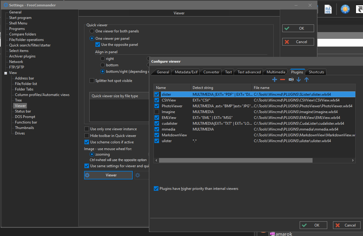Select bottom/right alignment radio button
This screenshot has height=236, width=363.
[x=102, y=72]
